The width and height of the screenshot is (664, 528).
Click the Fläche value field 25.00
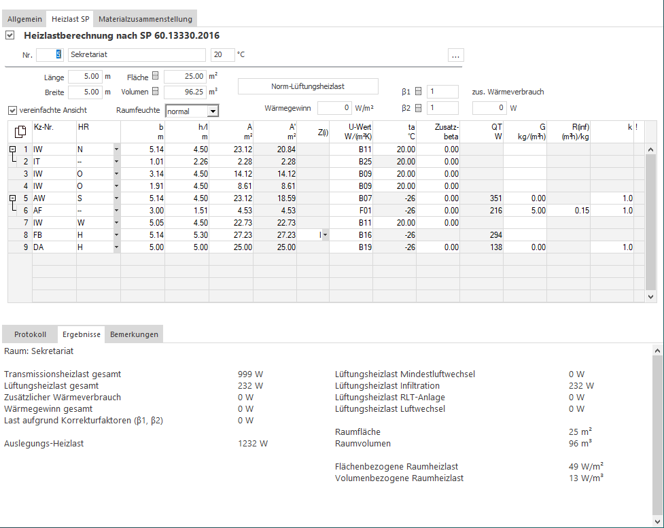pos(185,77)
